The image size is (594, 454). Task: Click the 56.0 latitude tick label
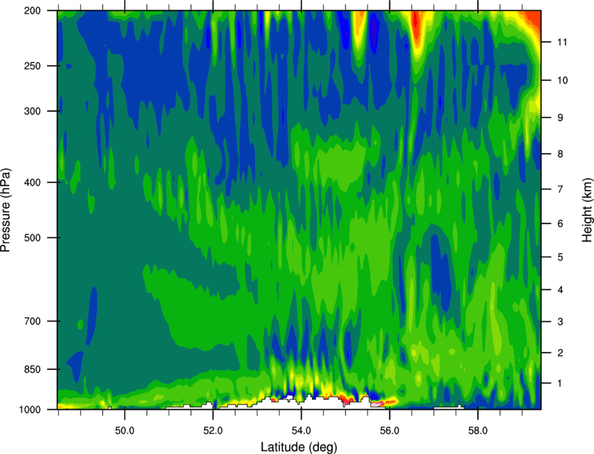coord(389,430)
